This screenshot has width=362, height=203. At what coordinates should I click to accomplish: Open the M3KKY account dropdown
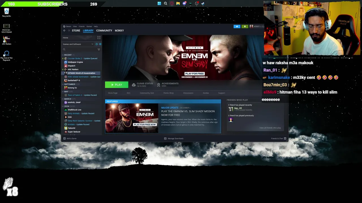(x=257, y=27)
